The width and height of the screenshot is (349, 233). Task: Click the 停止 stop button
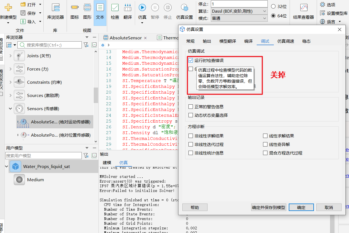[x=168, y=12]
